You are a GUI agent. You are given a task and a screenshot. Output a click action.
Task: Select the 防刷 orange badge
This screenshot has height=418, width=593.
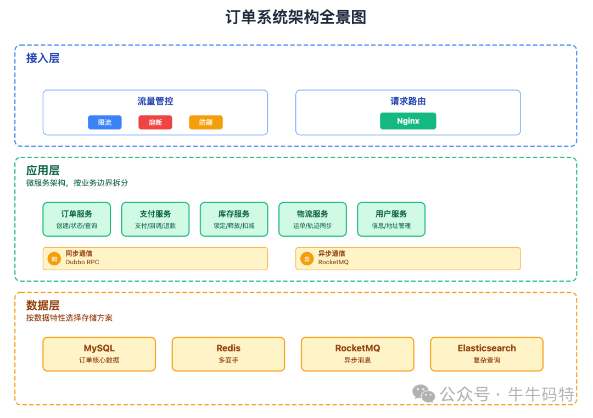(206, 122)
